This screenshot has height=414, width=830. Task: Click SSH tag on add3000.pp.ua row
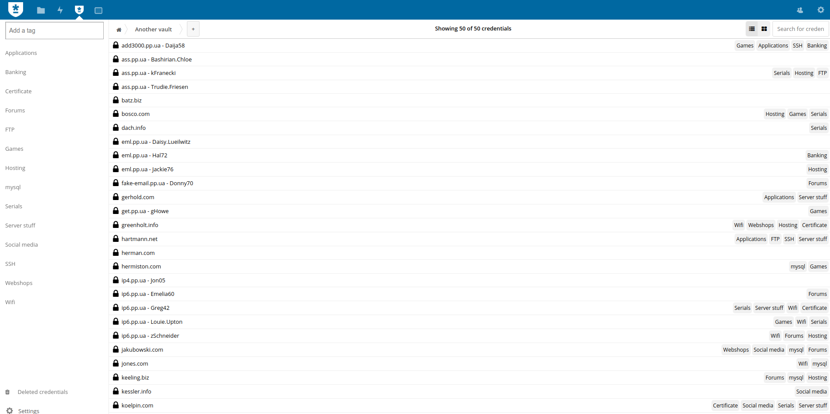click(x=797, y=45)
